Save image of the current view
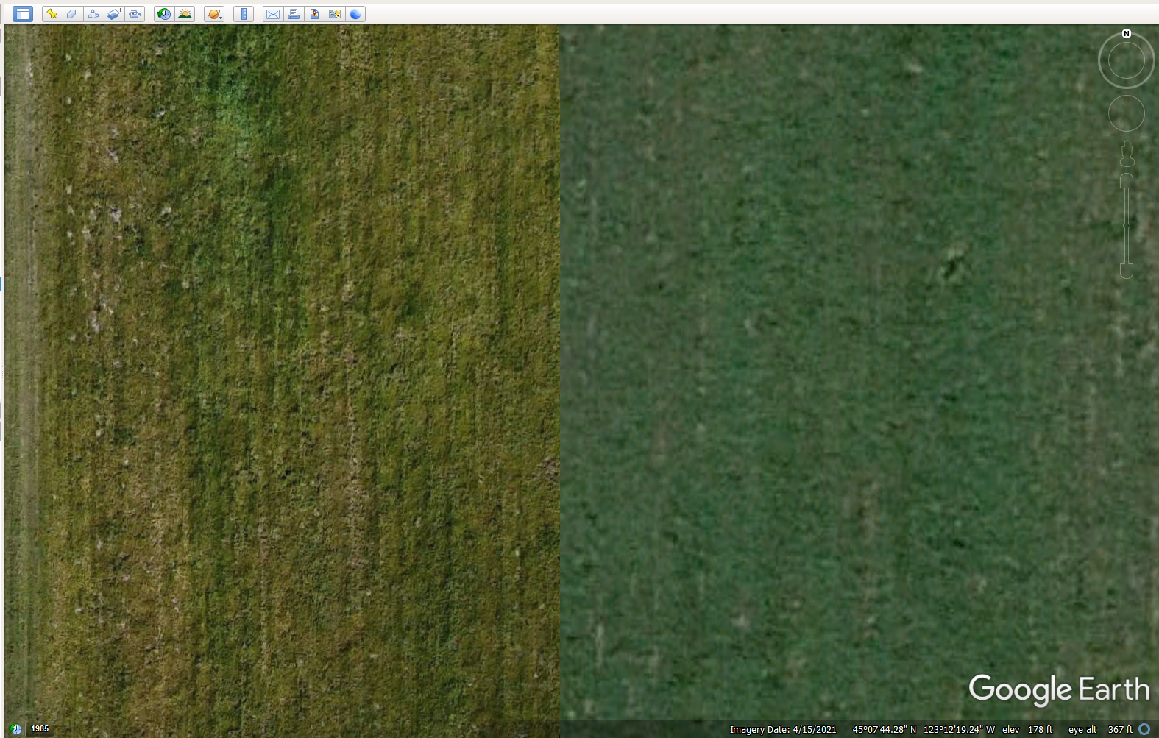Viewport: 1159px width, 738px height. point(314,14)
